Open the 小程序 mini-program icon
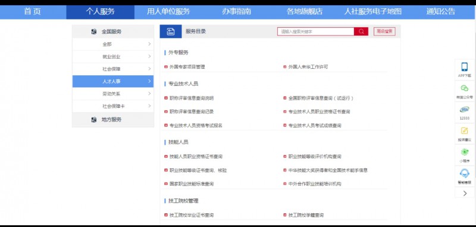476x227 pixels. [x=465, y=152]
